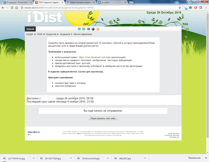Expand options for MU6Jow3o1hk.jpg download

[108, 158]
